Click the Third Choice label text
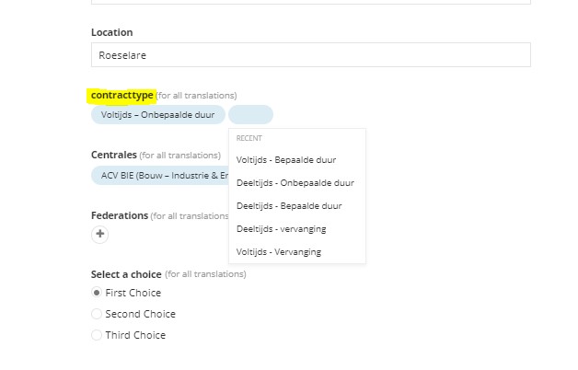 pos(135,335)
